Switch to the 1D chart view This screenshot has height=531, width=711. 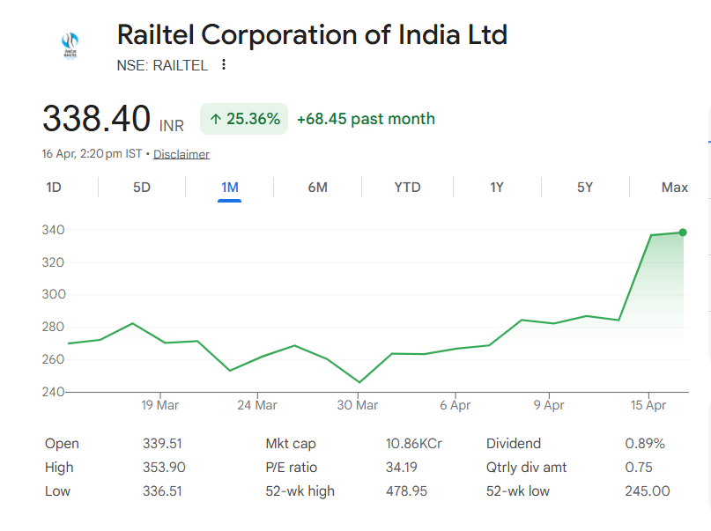click(x=52, y=187)
